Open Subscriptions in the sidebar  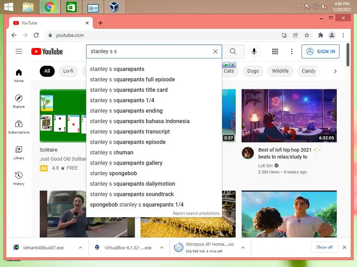[x=19, y=127]
